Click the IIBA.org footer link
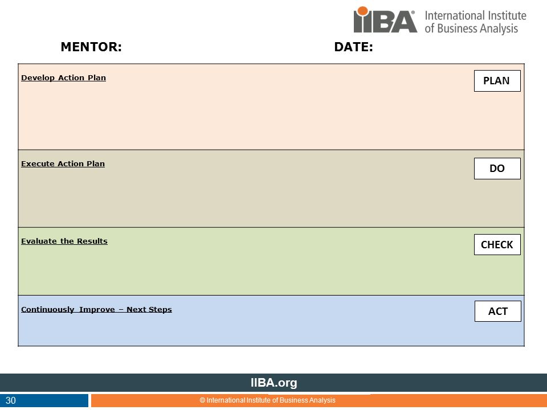The width and height of the screenshot is (547, 410). point(274,383)
